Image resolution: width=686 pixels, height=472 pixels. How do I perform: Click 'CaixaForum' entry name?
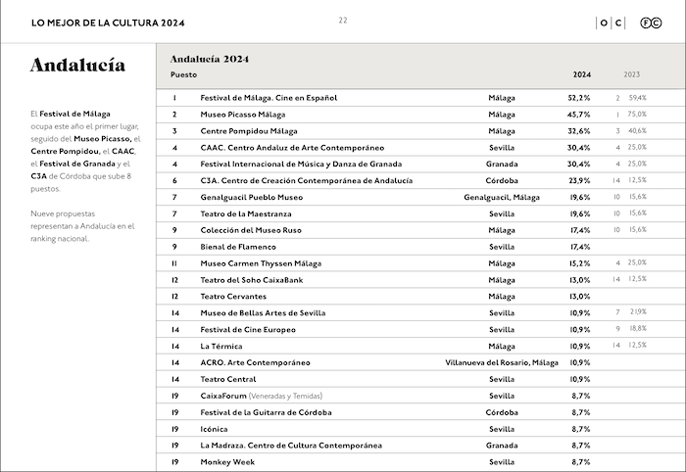pos(223,396)
